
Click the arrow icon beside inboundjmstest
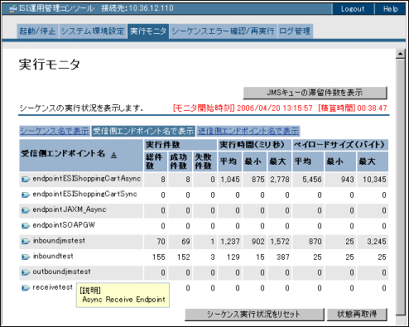(x=26, y=242)
